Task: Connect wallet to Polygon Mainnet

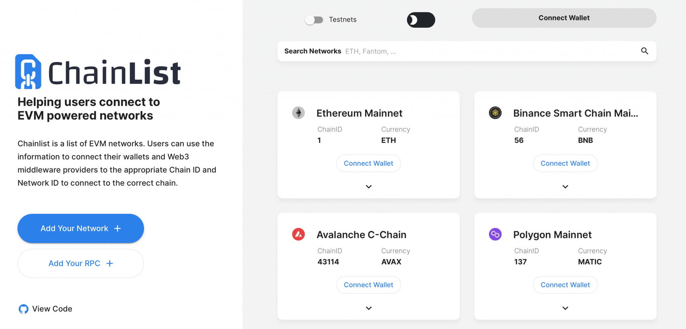Action: coord(565,285)
